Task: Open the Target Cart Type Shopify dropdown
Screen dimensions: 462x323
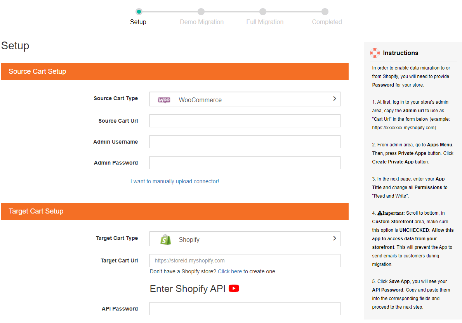Action: point(245,239)
